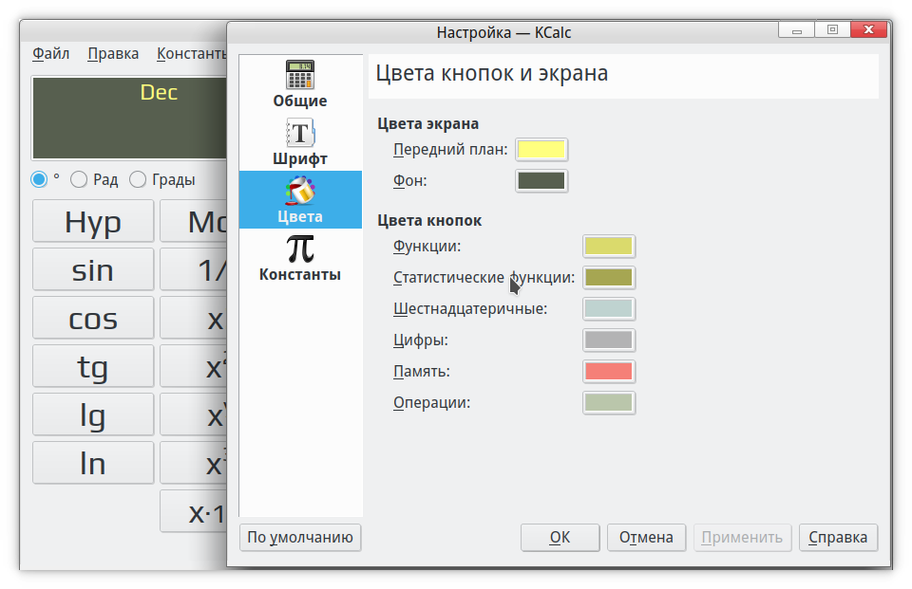This screenshot has height=589, width=912.
Task: Confirm settings with the ОК button
Action: 560,537
